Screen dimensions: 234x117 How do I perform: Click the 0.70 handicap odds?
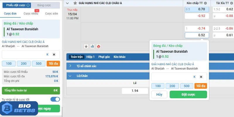[197, 9]
